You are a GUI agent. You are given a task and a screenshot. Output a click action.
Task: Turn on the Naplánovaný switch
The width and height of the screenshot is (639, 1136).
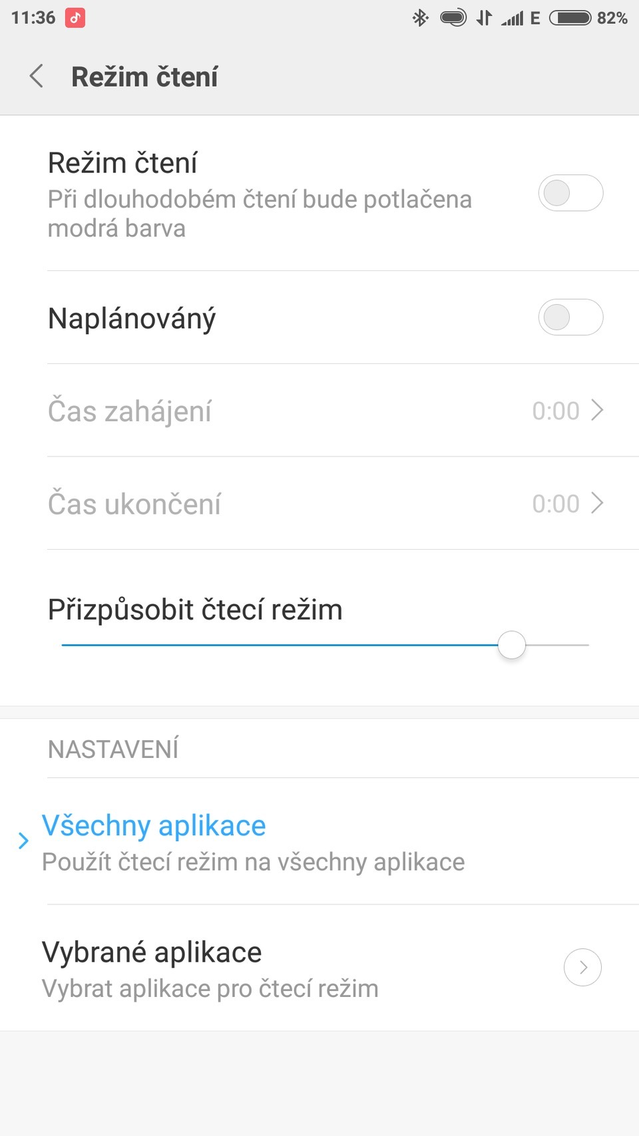pos(570,317)
